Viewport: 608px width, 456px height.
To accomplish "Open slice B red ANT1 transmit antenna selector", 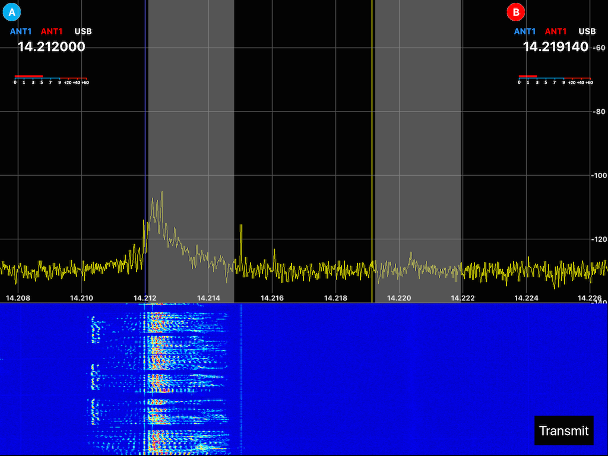I will click(556, 31).
